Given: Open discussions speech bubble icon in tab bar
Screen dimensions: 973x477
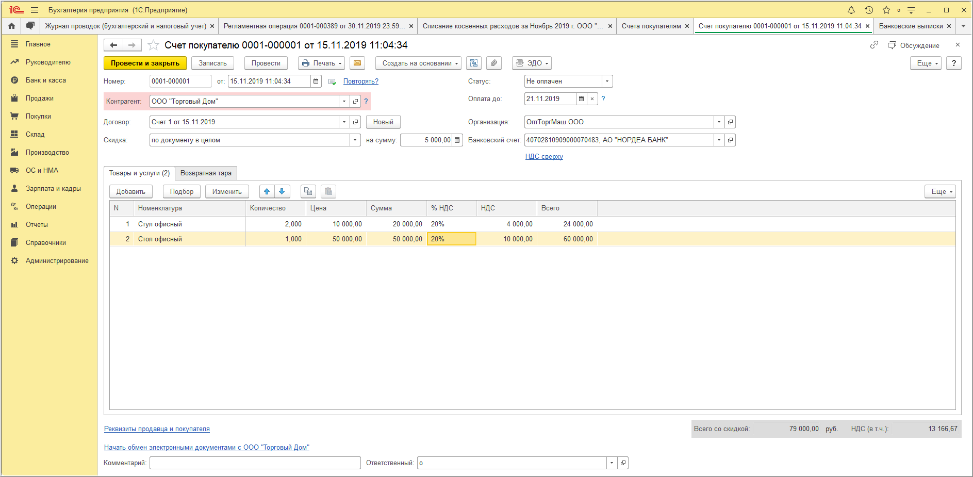Looking at the screenshot, I should (x=30, y=26).
